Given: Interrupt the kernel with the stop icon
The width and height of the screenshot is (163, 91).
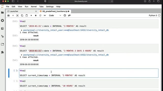Looking at the screenshot, I should (x=36, y=15).
